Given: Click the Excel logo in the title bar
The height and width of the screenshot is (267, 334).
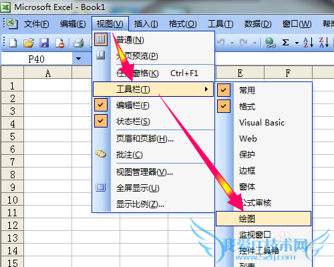Looking at the screenshot, I should coord(5,7).
